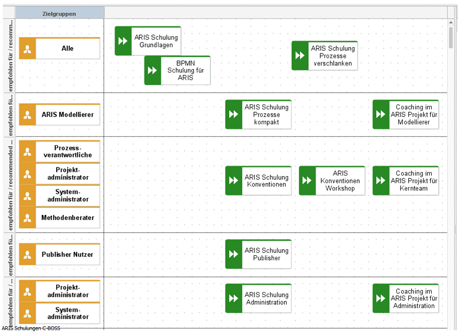This screenshot has width=461, height=333.
Task: Select the ARIS Schulung Konventionen arrow icon
Action: (234, 180)
